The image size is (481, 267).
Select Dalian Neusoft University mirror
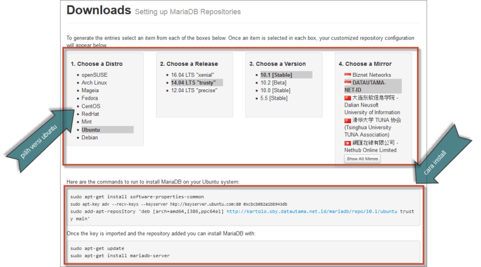point(372,105)
